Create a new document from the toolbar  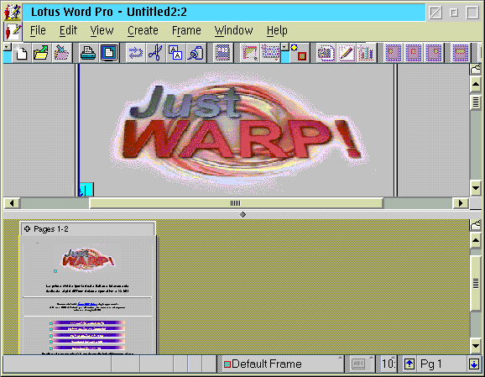(21, 53)
